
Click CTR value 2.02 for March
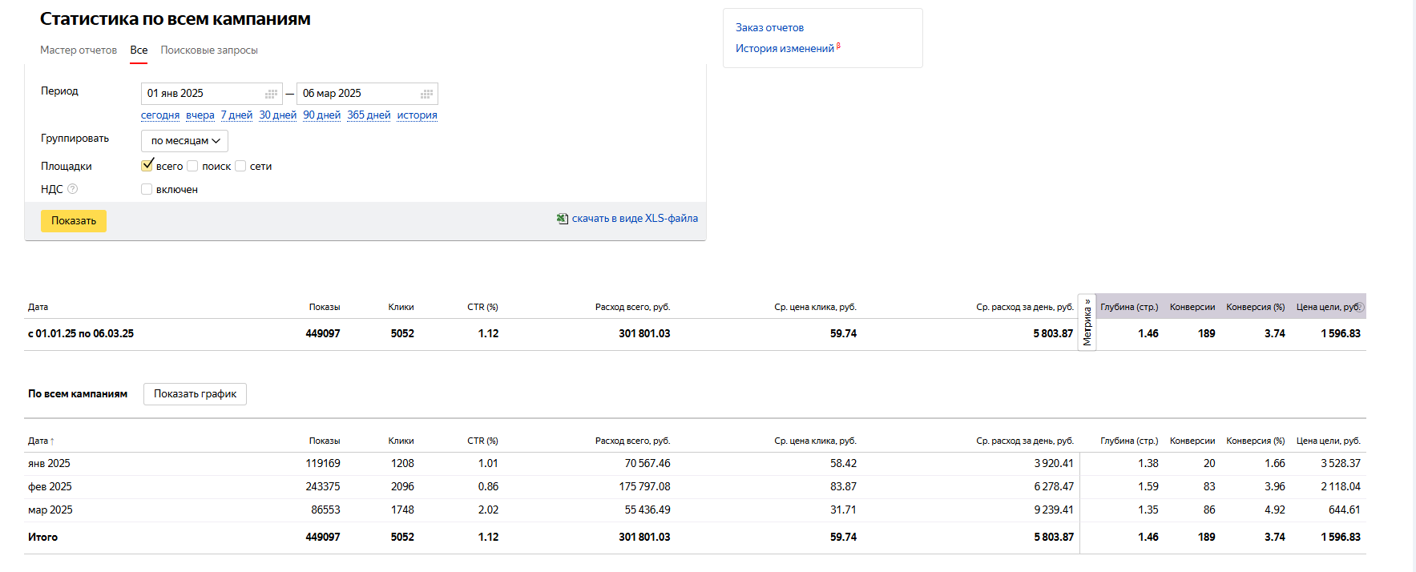tap(488, 510)
